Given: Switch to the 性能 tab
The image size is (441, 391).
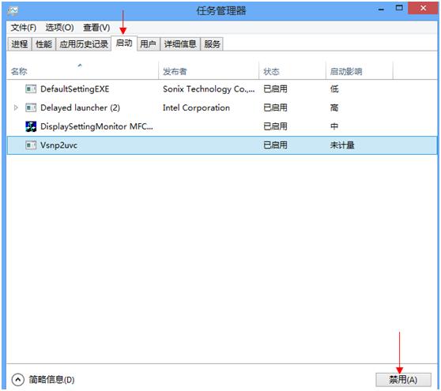Looking at the screenshot, I should tap(43, 44).
